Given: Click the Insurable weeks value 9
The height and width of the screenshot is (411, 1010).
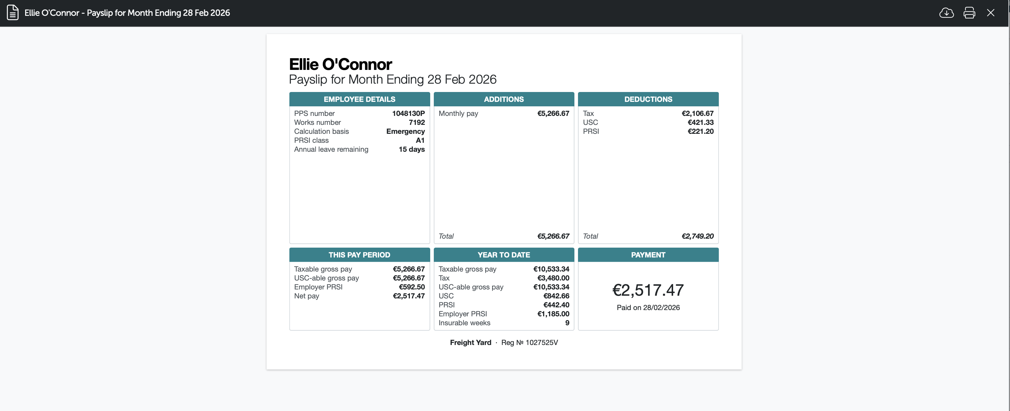Looking at the screenshot, I should pyautogui.click(x=567, y=323).
